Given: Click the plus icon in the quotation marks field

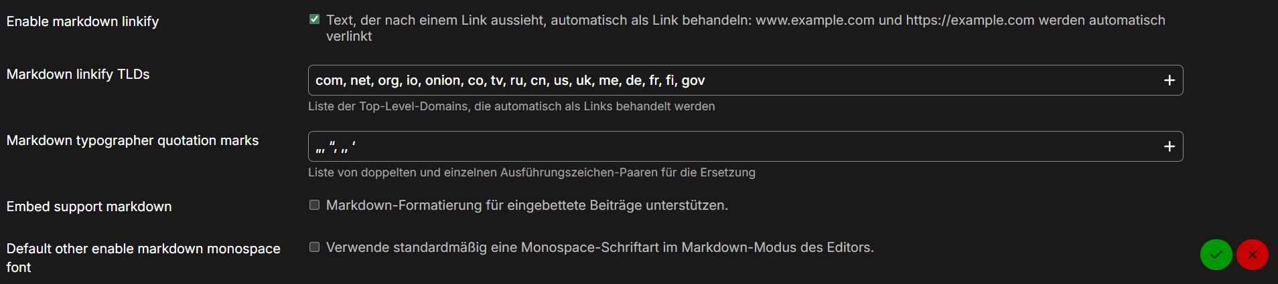Looking at the screenshot, I should point(1169,146).
